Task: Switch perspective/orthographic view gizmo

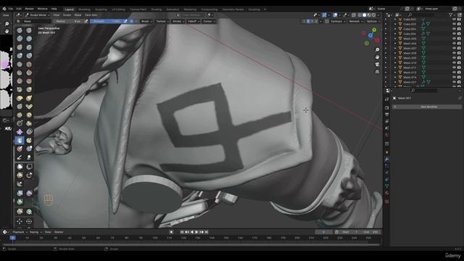Action: [x=377, y=72]
